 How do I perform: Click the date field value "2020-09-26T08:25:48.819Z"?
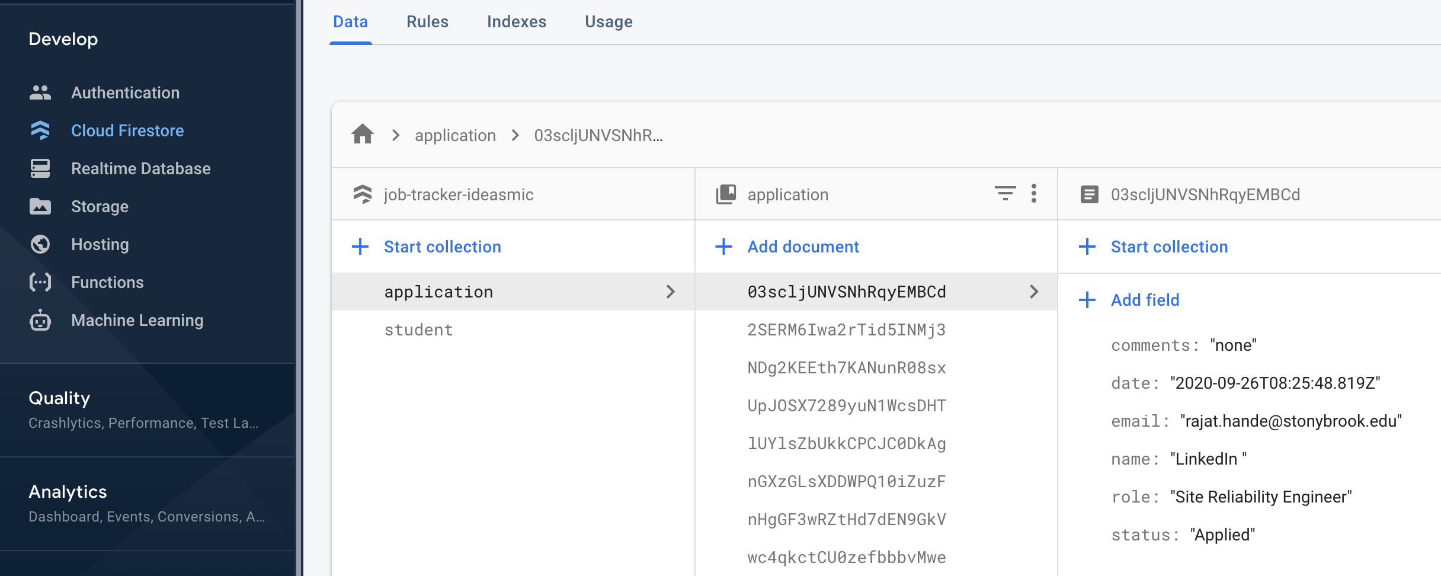1275,383
